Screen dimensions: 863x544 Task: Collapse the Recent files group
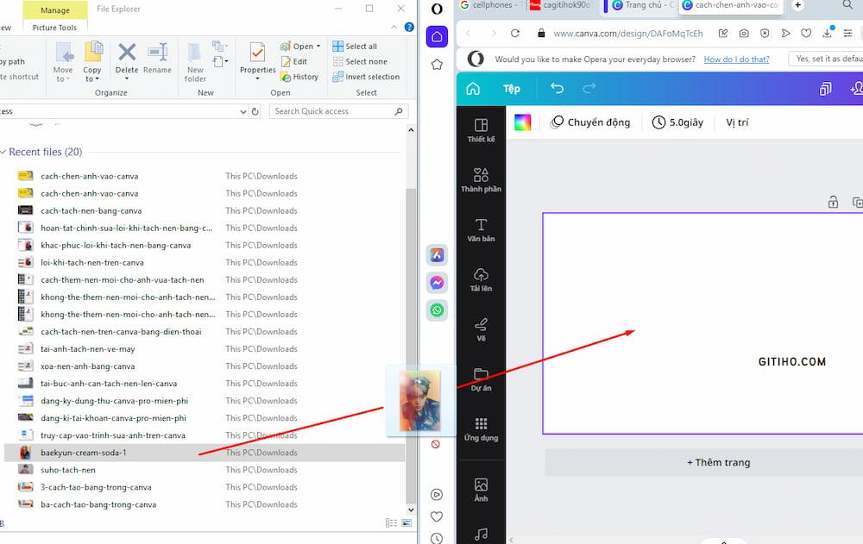click(3, 152)
